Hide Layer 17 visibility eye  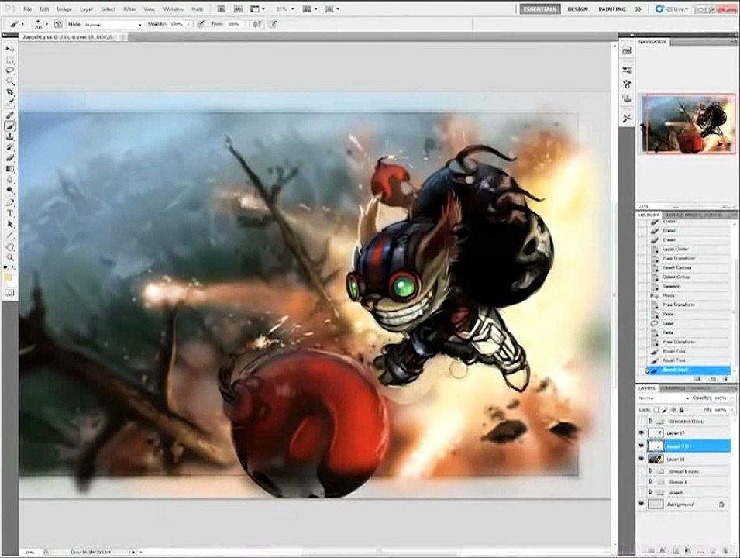click(642, 433)
